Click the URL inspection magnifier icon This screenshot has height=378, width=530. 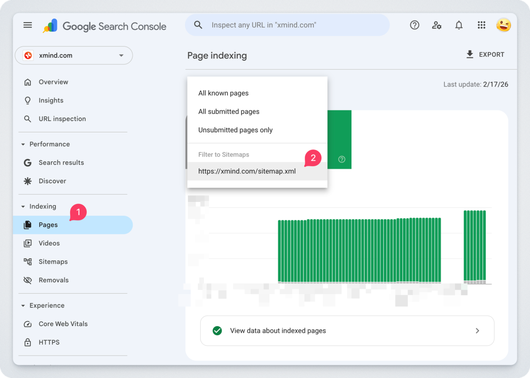pyautogui.click(x=27, y=119)
